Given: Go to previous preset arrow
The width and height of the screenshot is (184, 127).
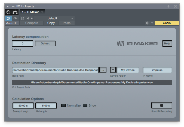Looking at the screenshot, I should click(27, 18).
